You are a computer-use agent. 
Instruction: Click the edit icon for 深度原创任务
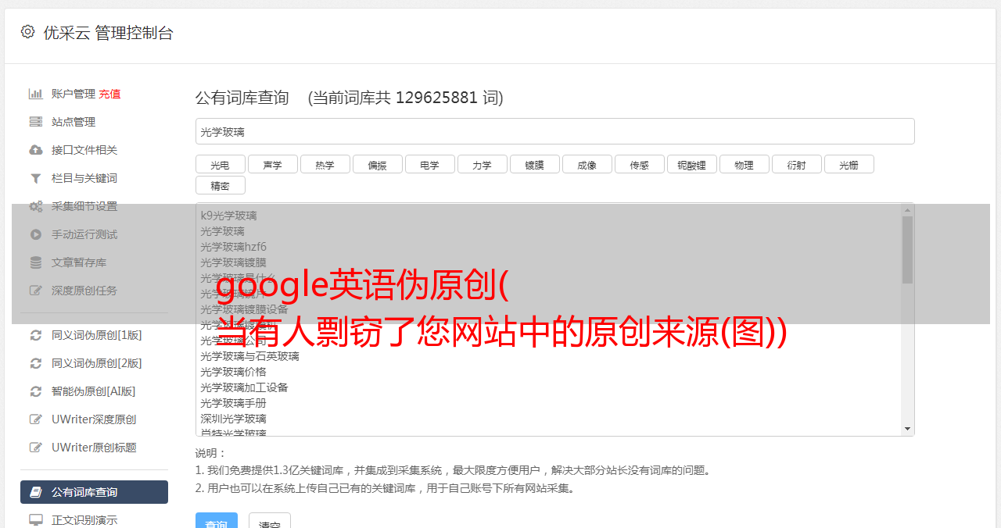[36, 291]
